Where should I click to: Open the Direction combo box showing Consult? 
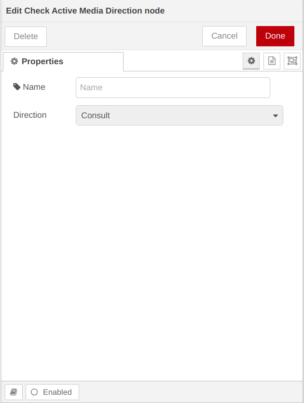tap(180, 115)
